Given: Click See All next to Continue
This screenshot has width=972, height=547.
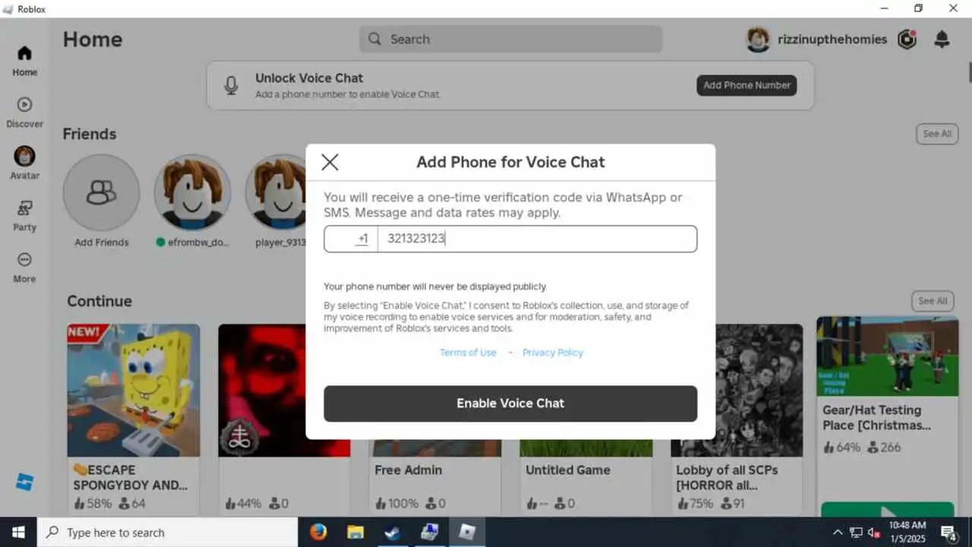Looking at the screenshot, I should 932,301.
